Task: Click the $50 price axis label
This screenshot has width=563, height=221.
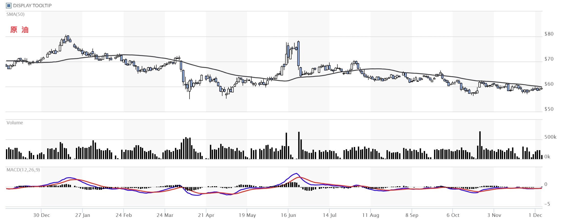Action: 549,109
